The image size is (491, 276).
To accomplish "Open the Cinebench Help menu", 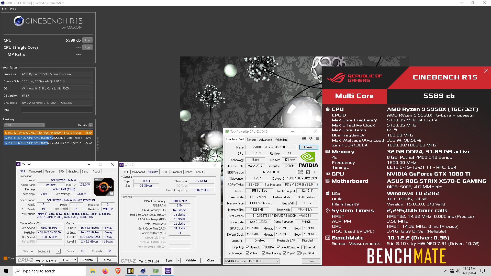I will click(13, 9).
